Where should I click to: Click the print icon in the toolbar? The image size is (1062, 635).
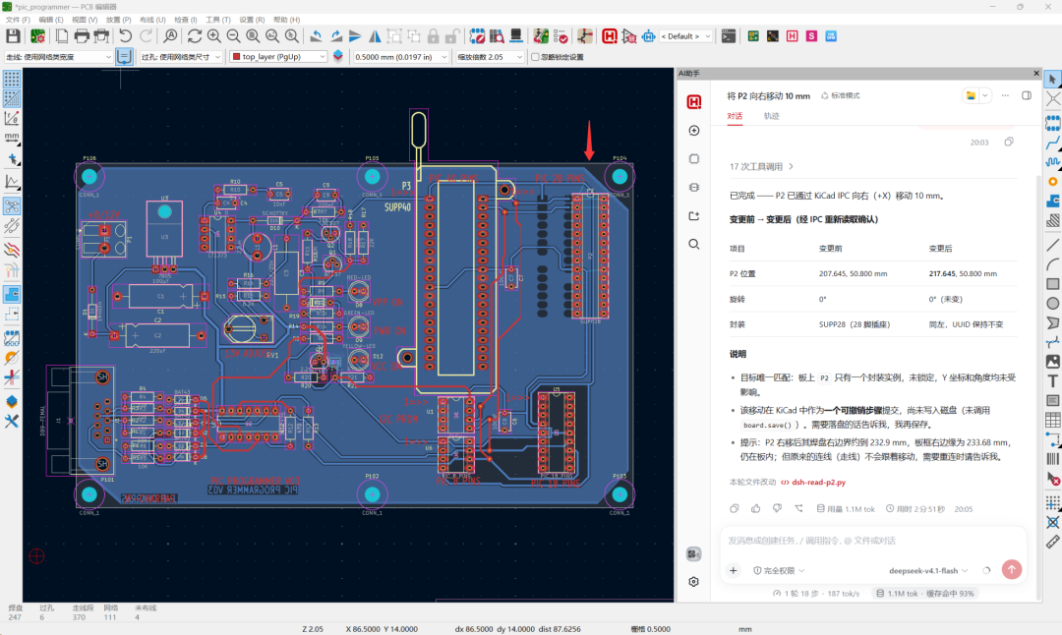[x=82, y=36]
